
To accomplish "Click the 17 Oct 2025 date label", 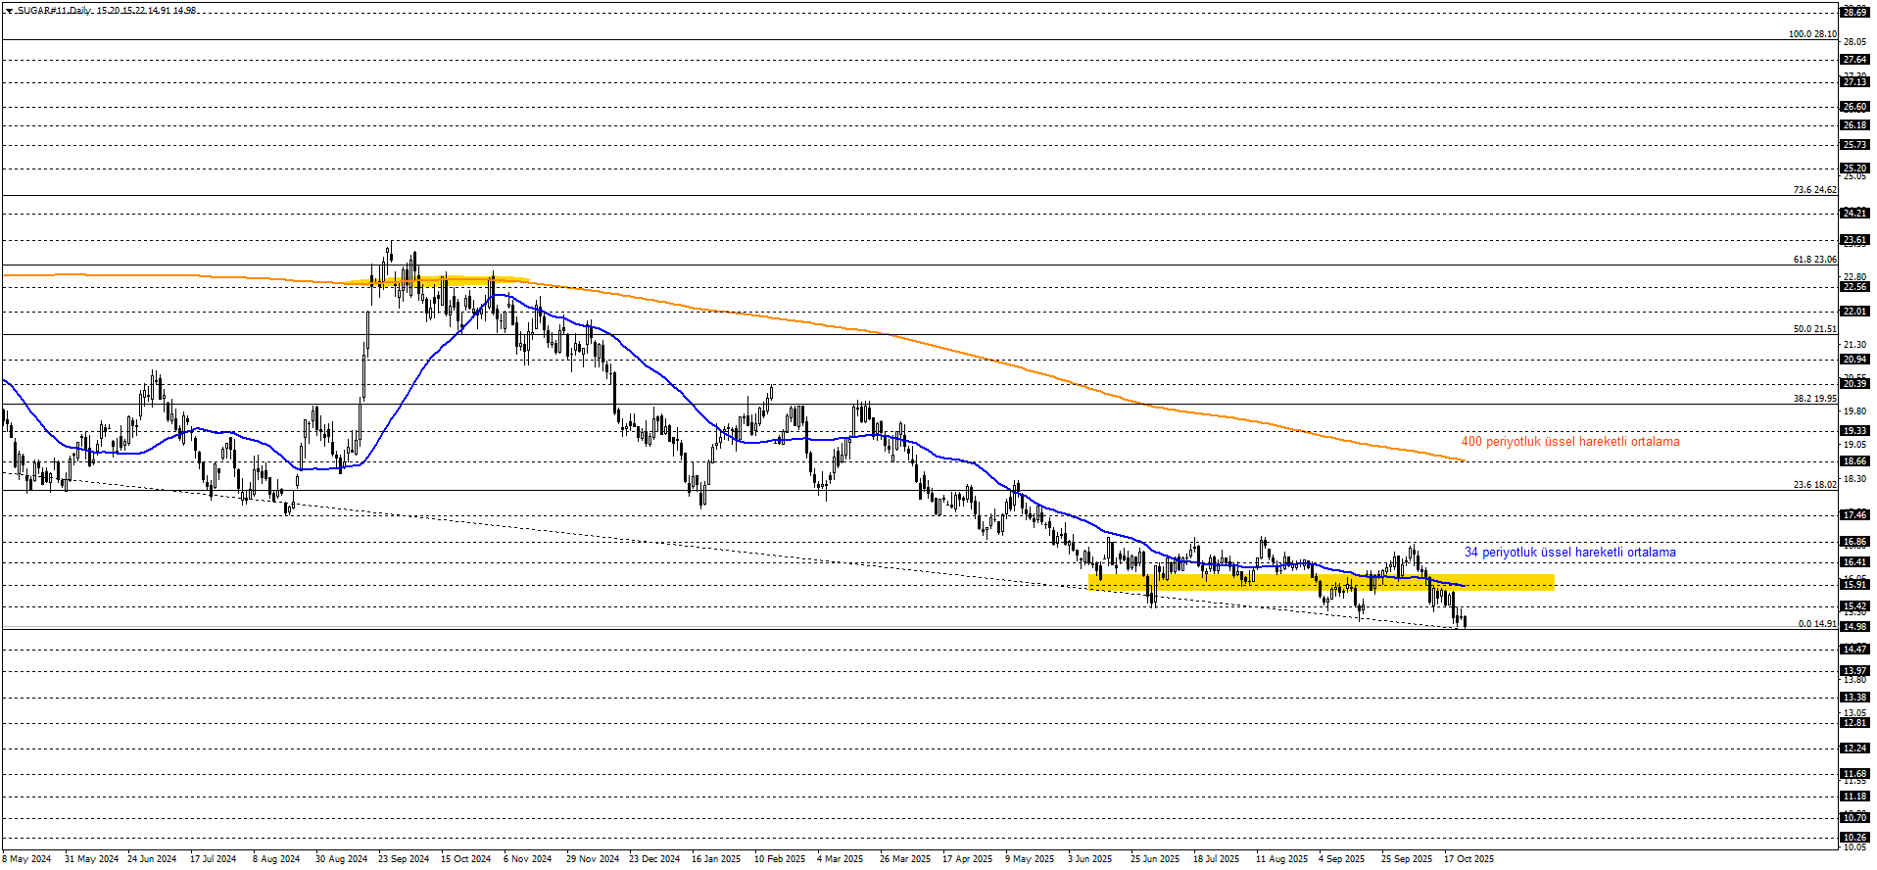I will point(1468,859).
